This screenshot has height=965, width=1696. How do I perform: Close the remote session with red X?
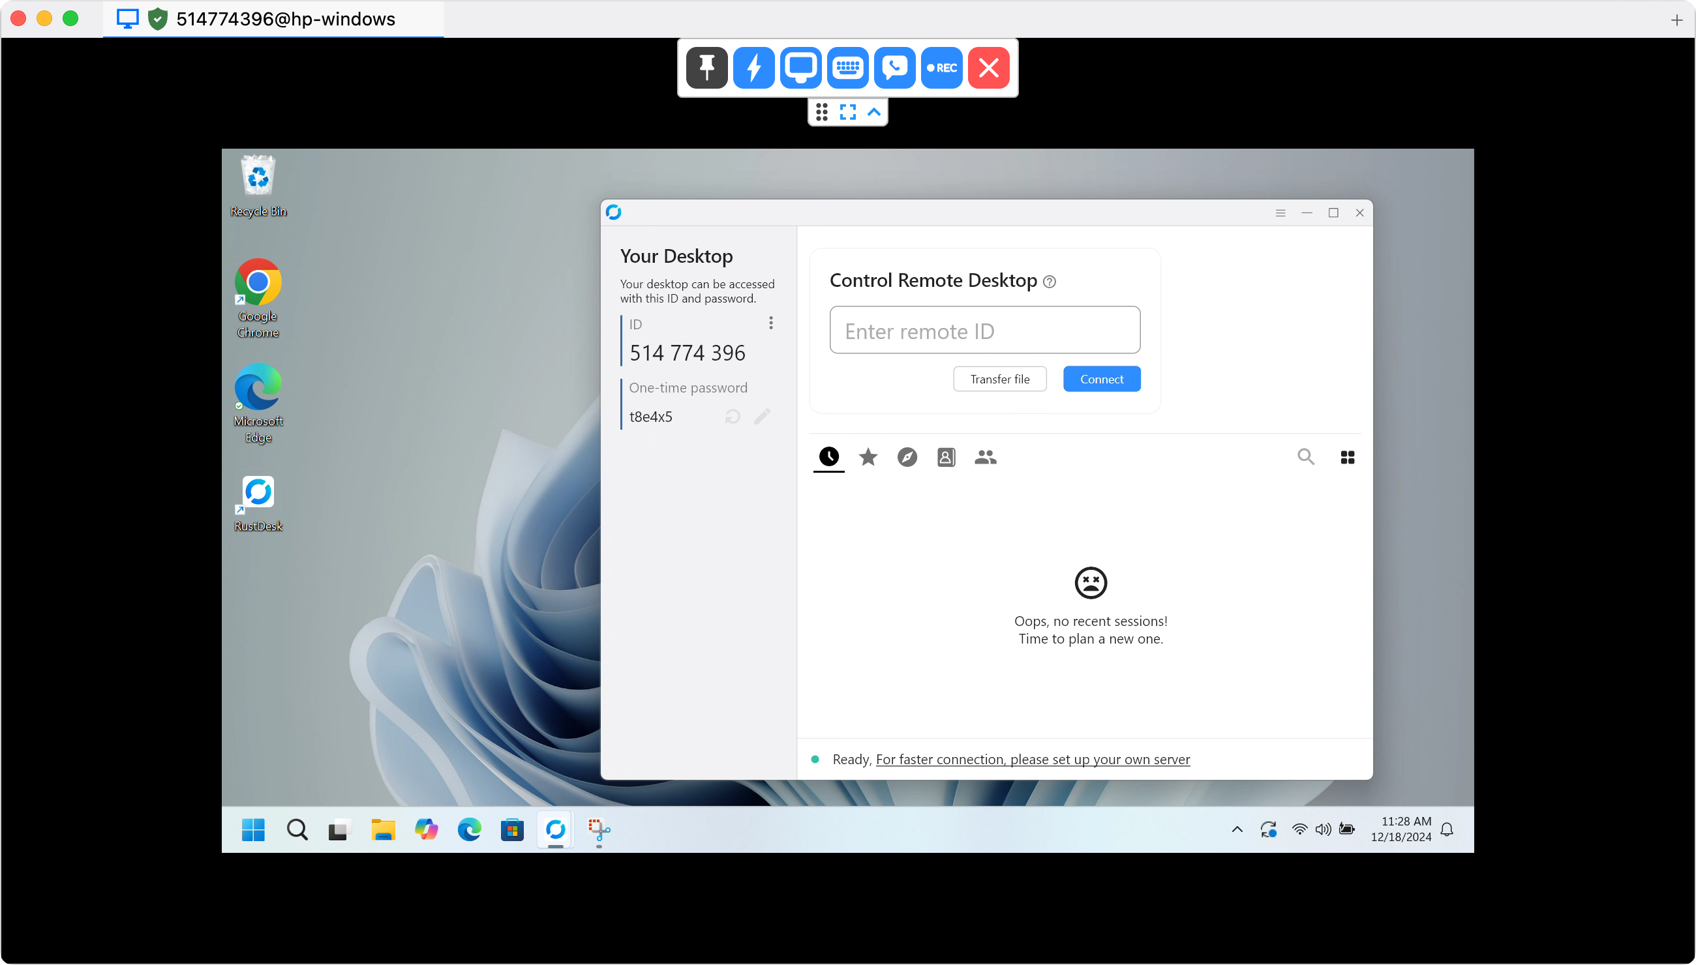click(988, 68)
